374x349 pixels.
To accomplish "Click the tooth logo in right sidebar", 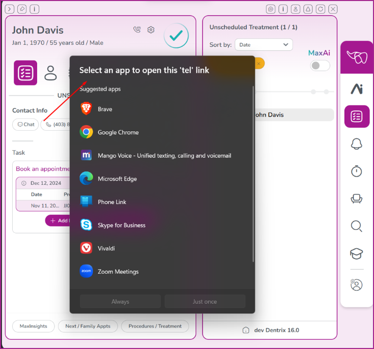I will 357,57.
